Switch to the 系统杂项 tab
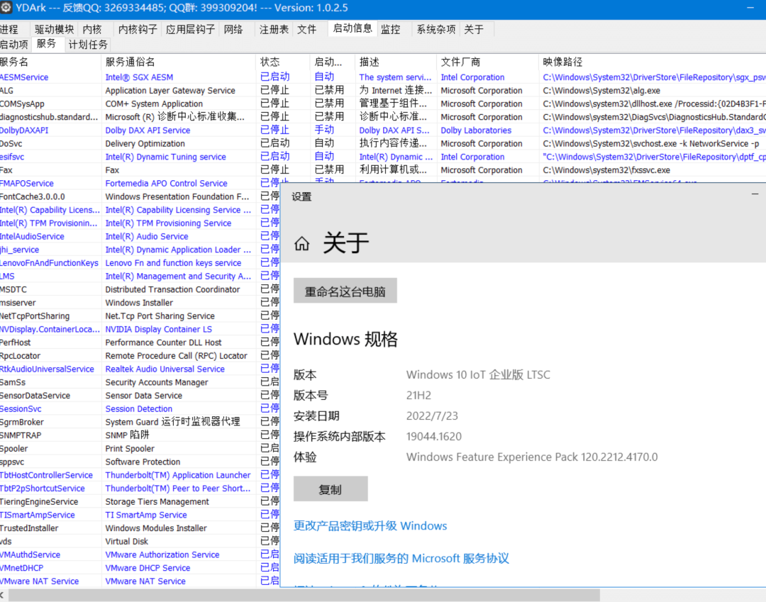The height and width of the screenshot is (602, 766). 435,29
